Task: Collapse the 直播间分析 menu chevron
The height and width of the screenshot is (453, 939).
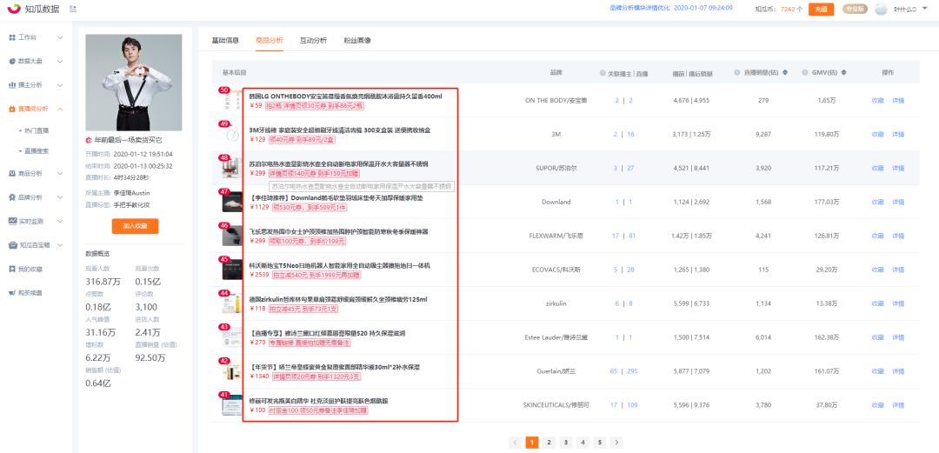Action: point(60,109)
